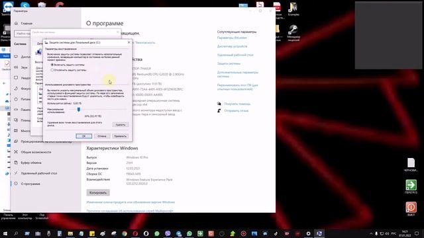Screen dimensions: 424x238
Task: Open Viber from the taskbar
Action: [x=168, y=233]
